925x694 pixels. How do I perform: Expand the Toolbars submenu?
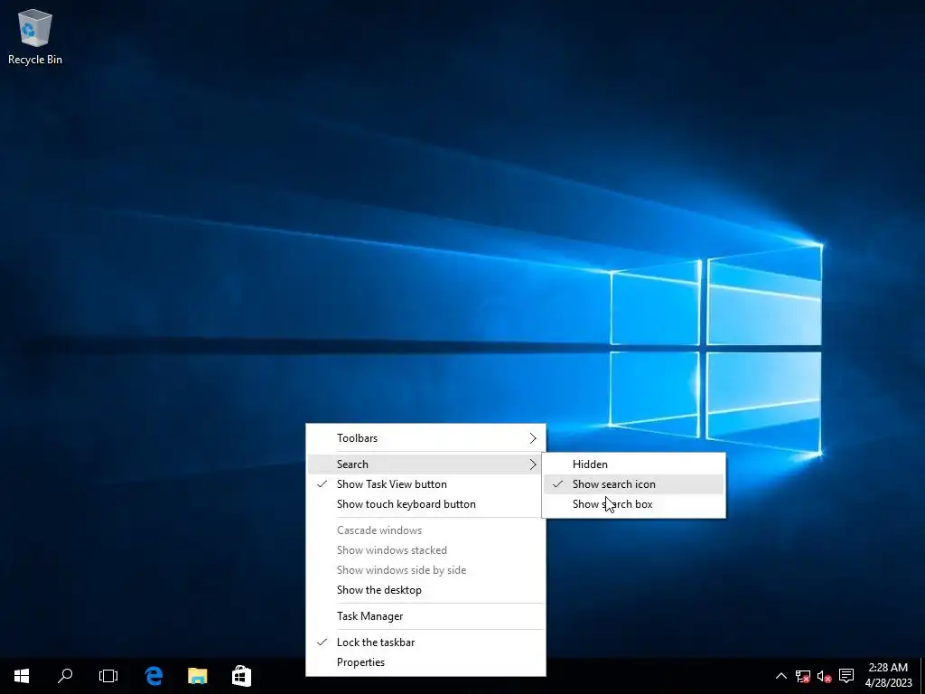tap(426, 438)
